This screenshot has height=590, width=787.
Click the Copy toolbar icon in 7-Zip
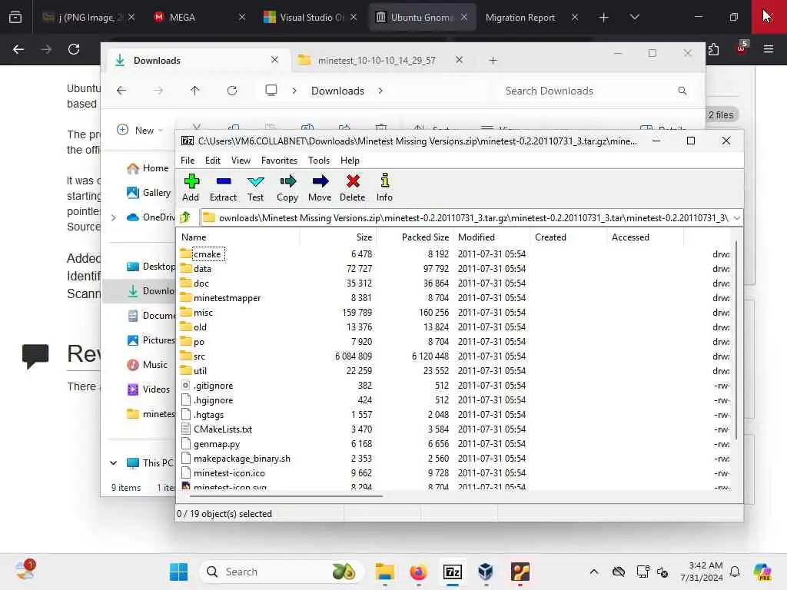coord(287,187)
